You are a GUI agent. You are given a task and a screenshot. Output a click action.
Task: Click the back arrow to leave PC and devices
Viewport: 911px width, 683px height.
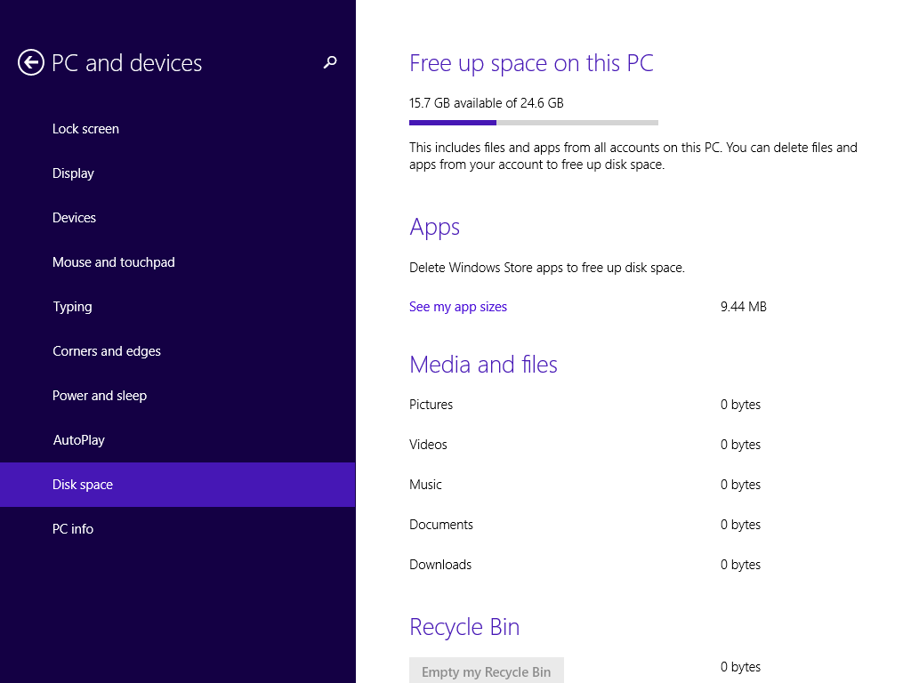point(28,62)
